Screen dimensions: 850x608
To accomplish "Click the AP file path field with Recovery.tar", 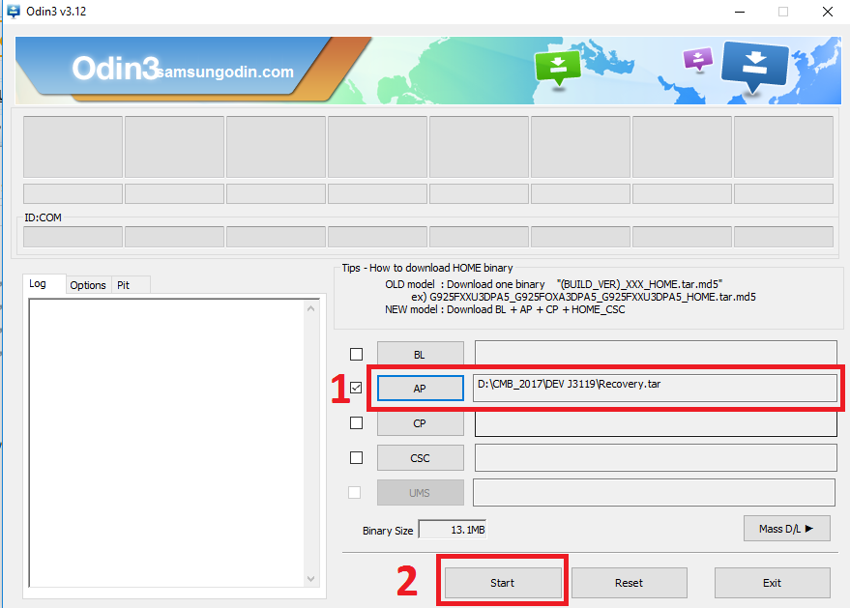I will point(655,388).
